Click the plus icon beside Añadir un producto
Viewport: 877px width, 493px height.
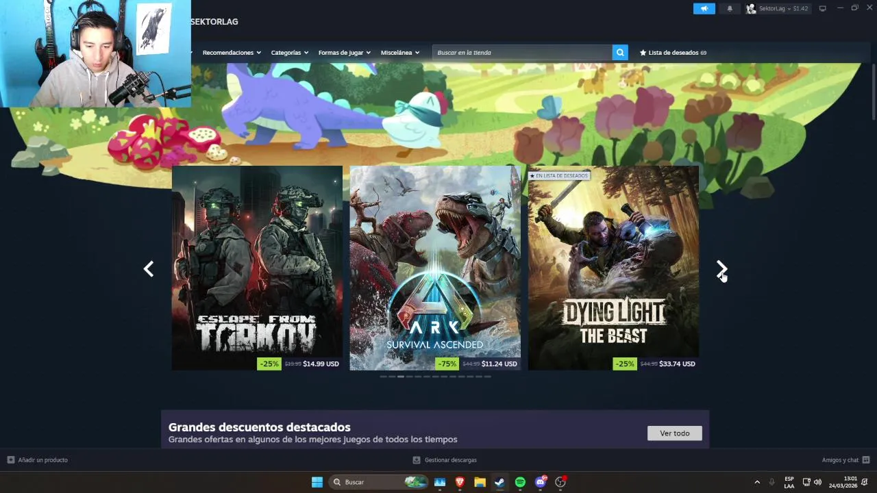click(x=10, y=460)
